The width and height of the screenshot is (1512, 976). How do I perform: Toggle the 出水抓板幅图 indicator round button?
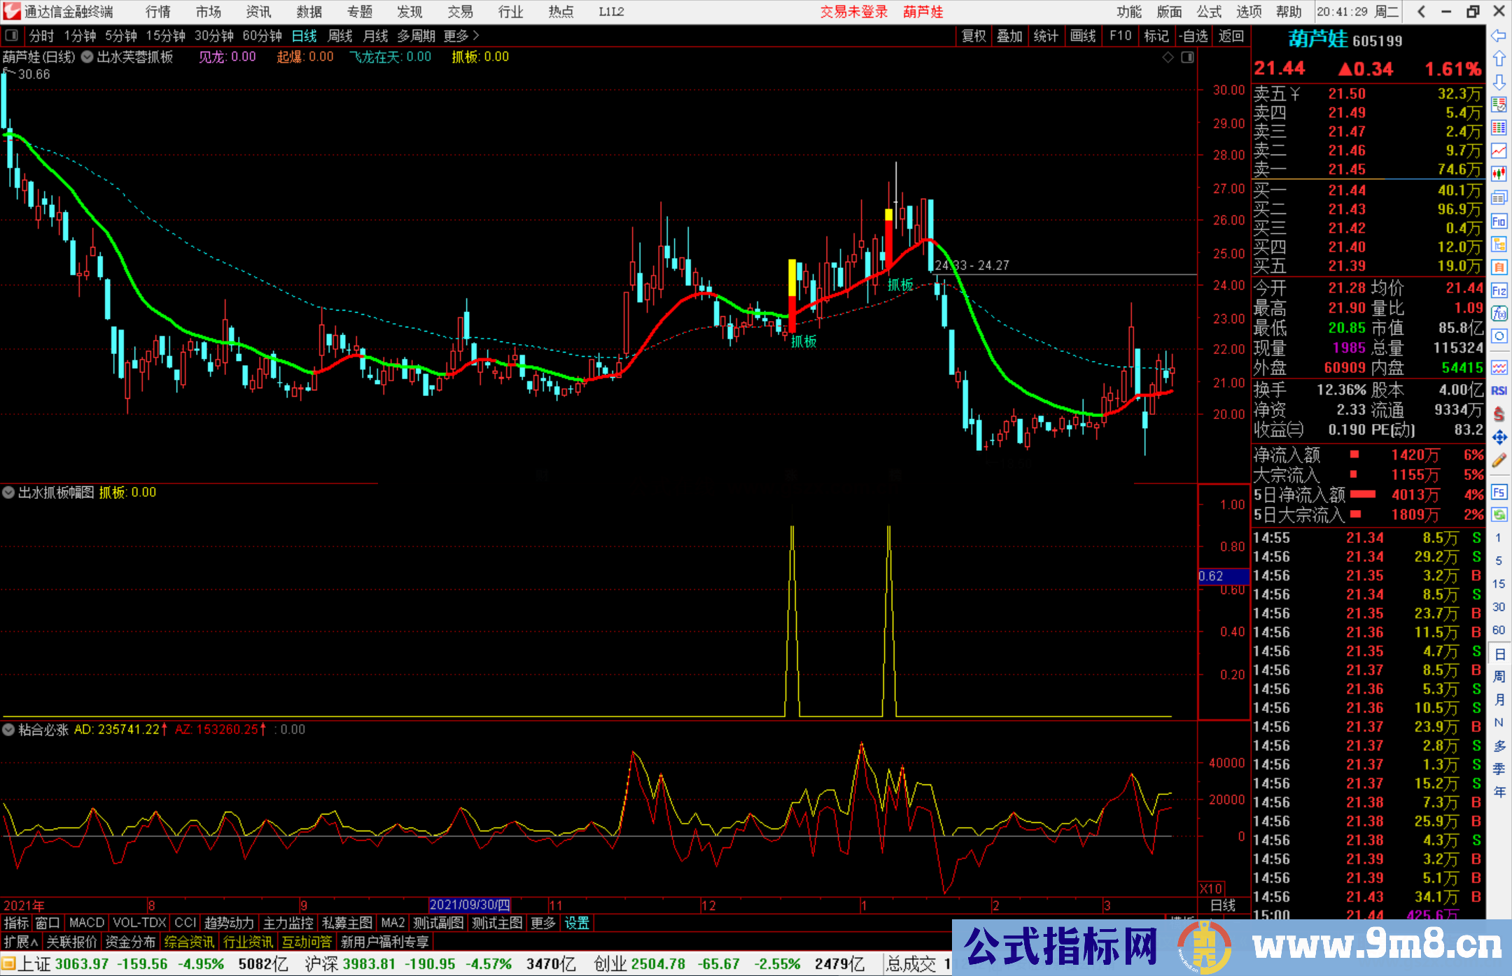coord(8,493)
